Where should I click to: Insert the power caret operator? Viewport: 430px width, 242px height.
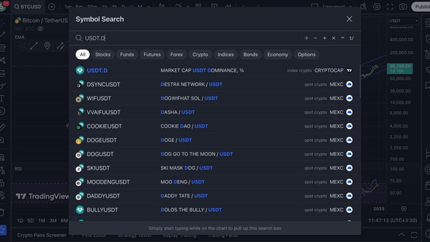[x=343, y=38]
